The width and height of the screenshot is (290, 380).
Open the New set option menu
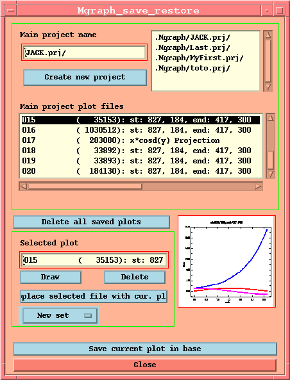60,315
